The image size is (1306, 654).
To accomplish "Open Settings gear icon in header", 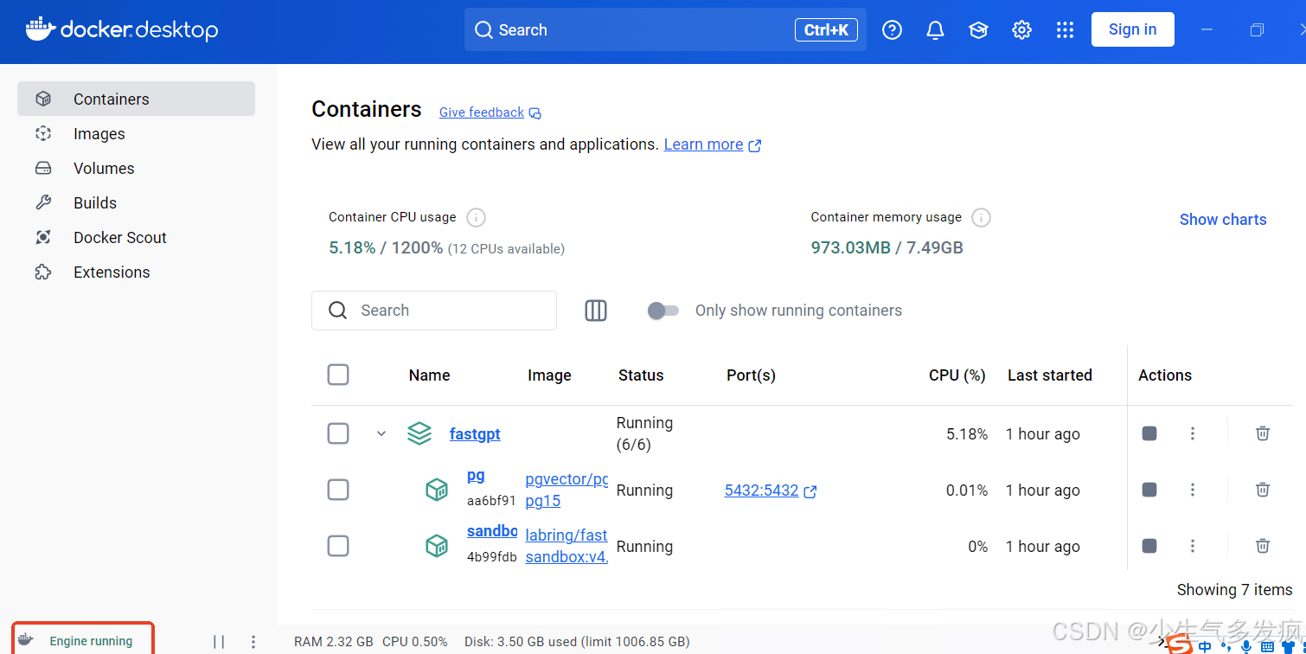I will click(x=1021, y=30).
